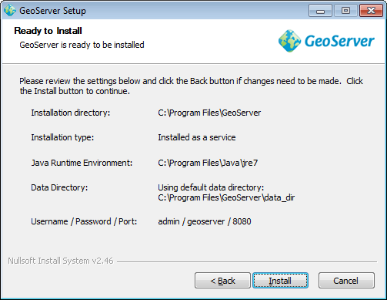Click the admin / geoserver / 8080 credentials
This screenshot has width=387, height=300.
[x=205, y=221]
